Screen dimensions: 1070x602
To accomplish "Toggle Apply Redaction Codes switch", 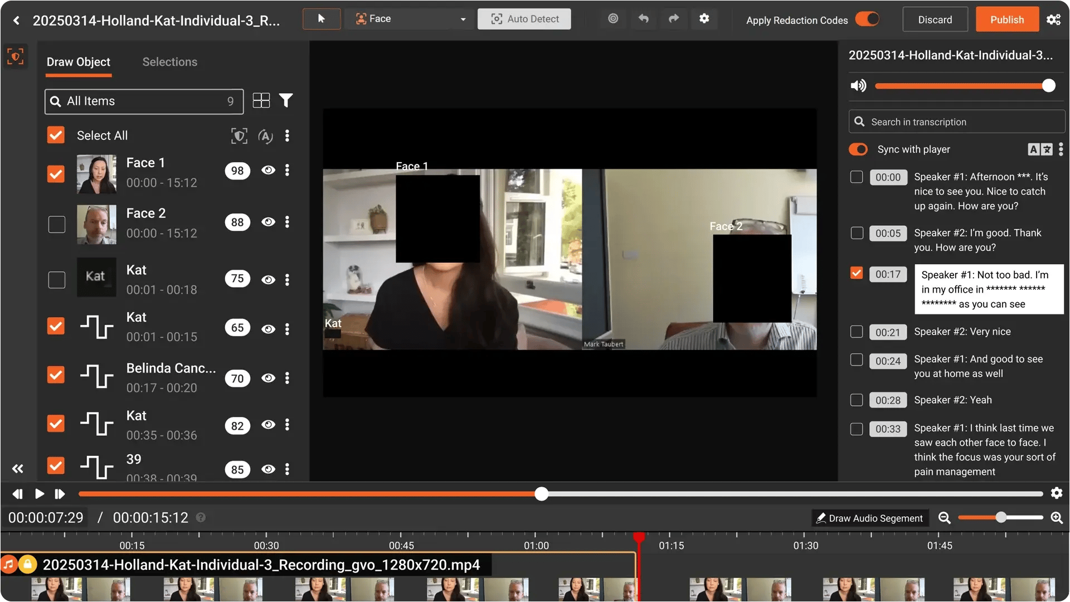I will point(867,20).
